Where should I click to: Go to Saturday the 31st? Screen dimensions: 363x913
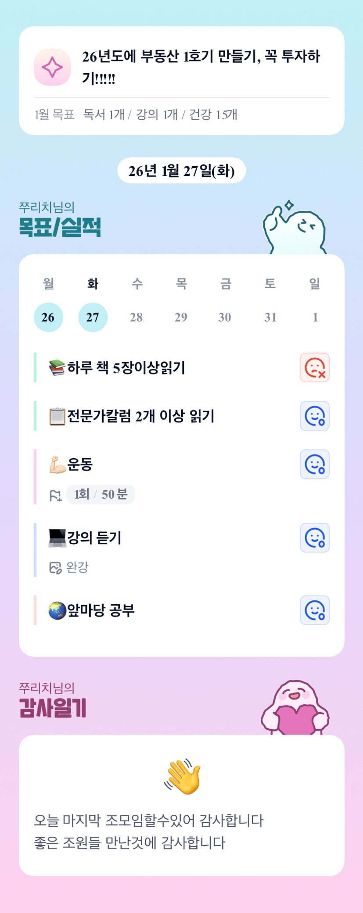[x=270, y=317]
